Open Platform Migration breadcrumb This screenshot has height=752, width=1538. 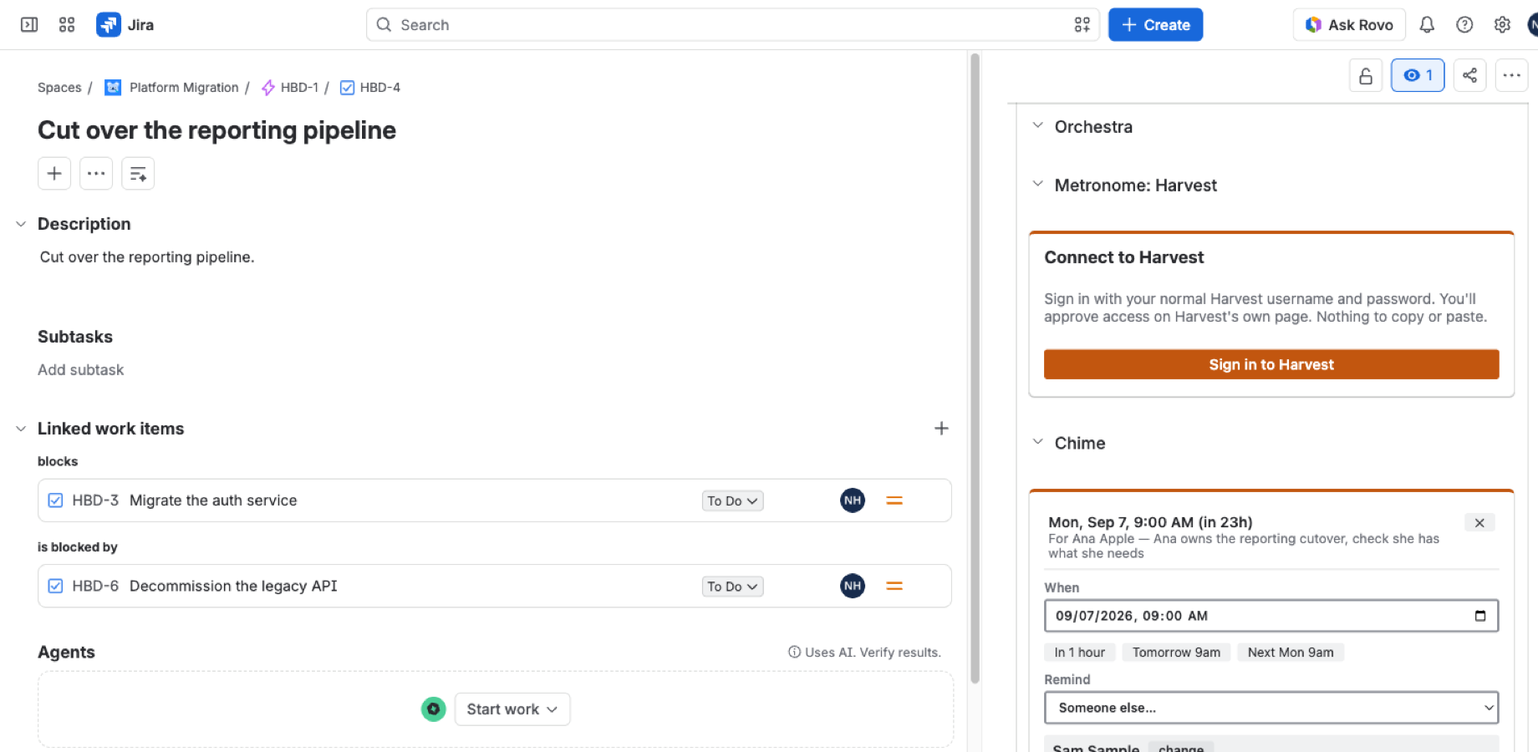tap(184, 88)
